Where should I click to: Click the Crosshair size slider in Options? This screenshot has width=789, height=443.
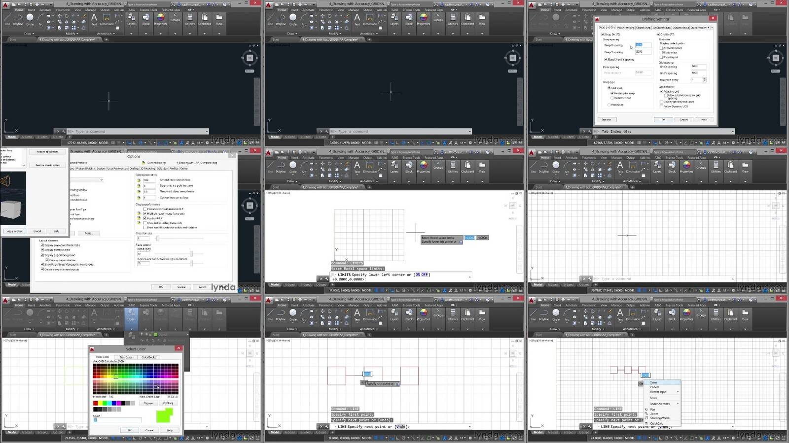[157, 238]
